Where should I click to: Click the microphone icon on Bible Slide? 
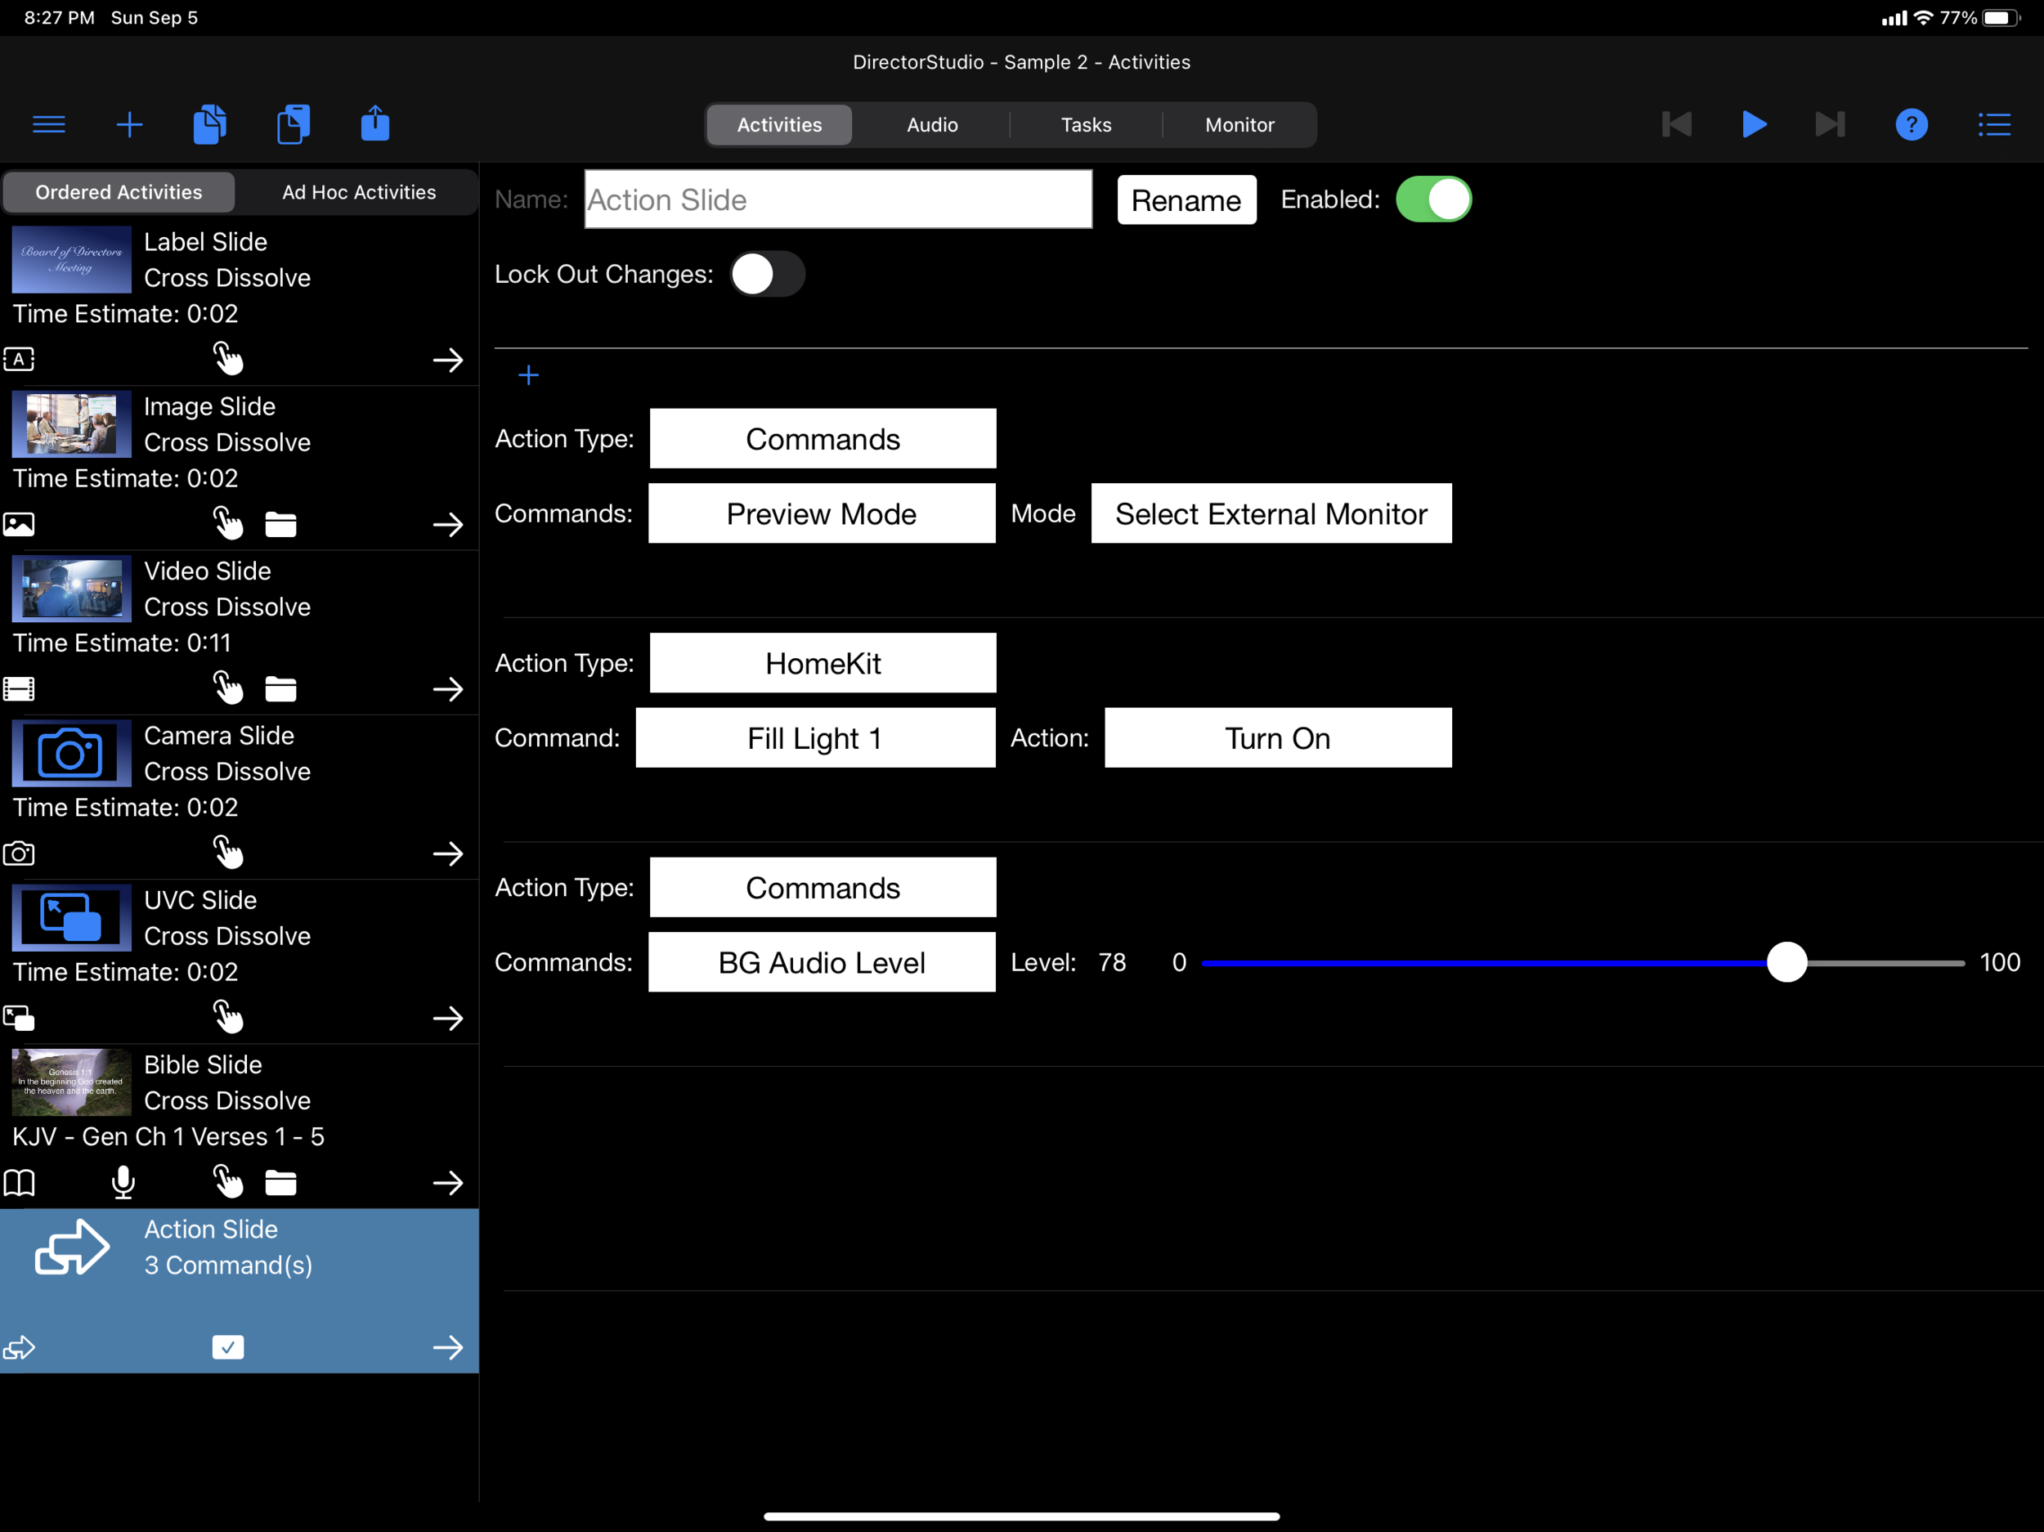(123, 1182)
